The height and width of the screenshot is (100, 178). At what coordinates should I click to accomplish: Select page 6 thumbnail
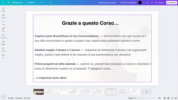click(99, 92)
